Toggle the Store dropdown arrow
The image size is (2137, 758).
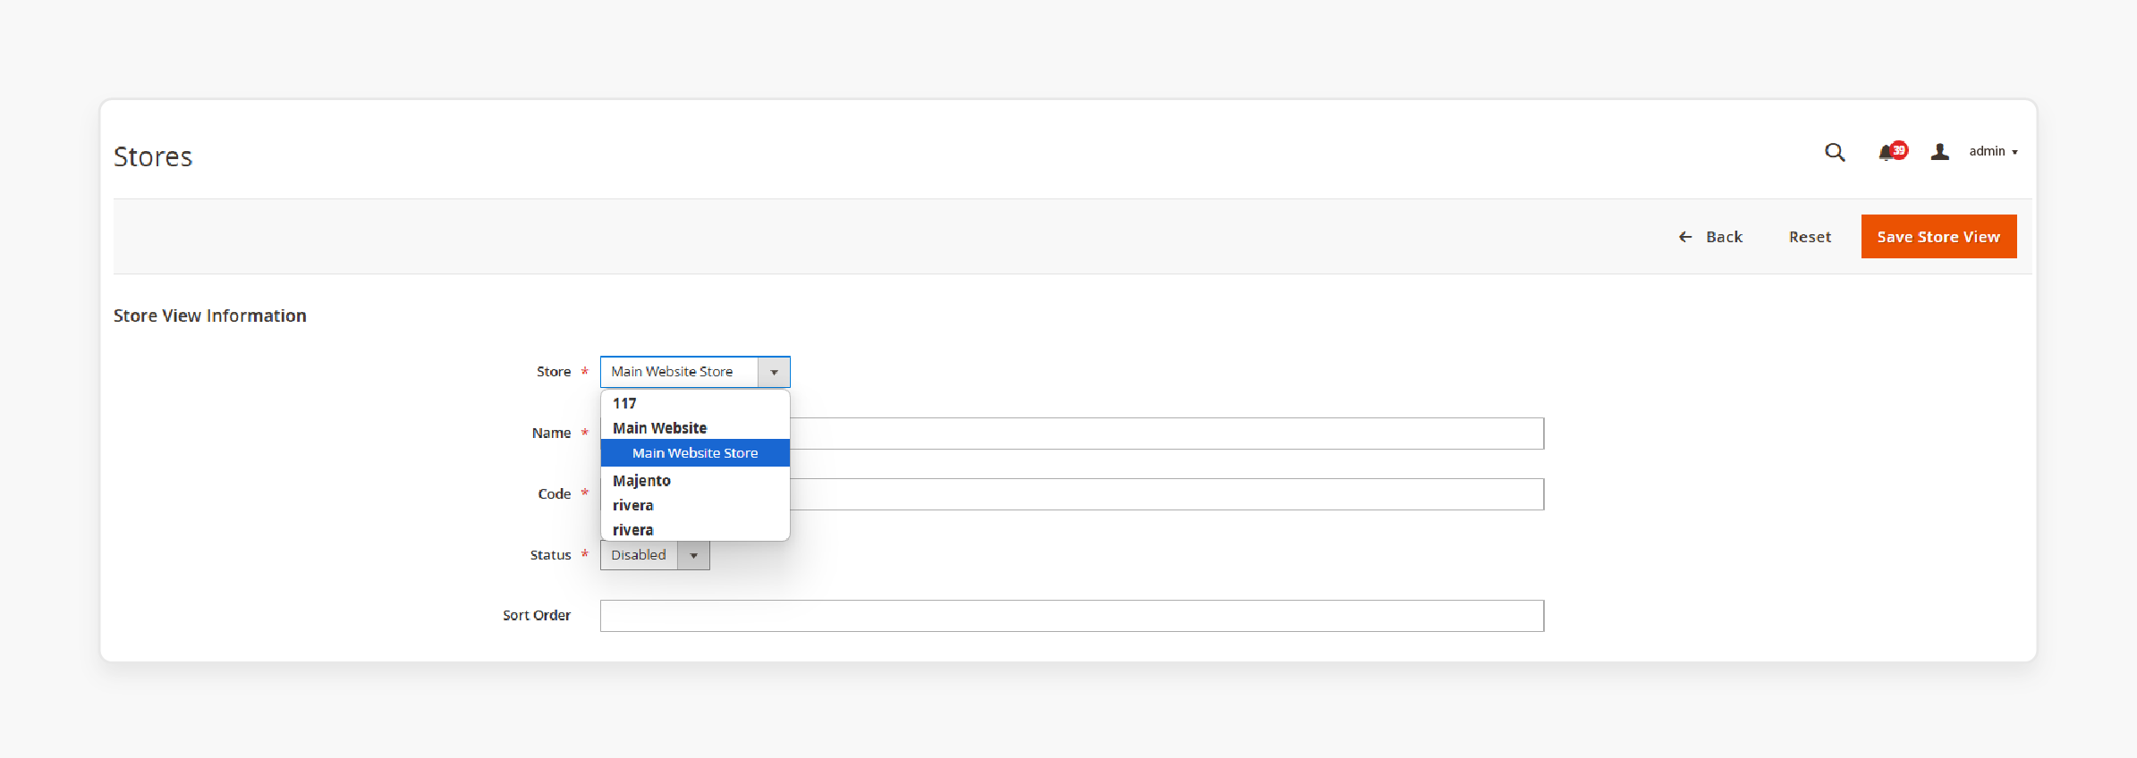click(x=774, y=372)
